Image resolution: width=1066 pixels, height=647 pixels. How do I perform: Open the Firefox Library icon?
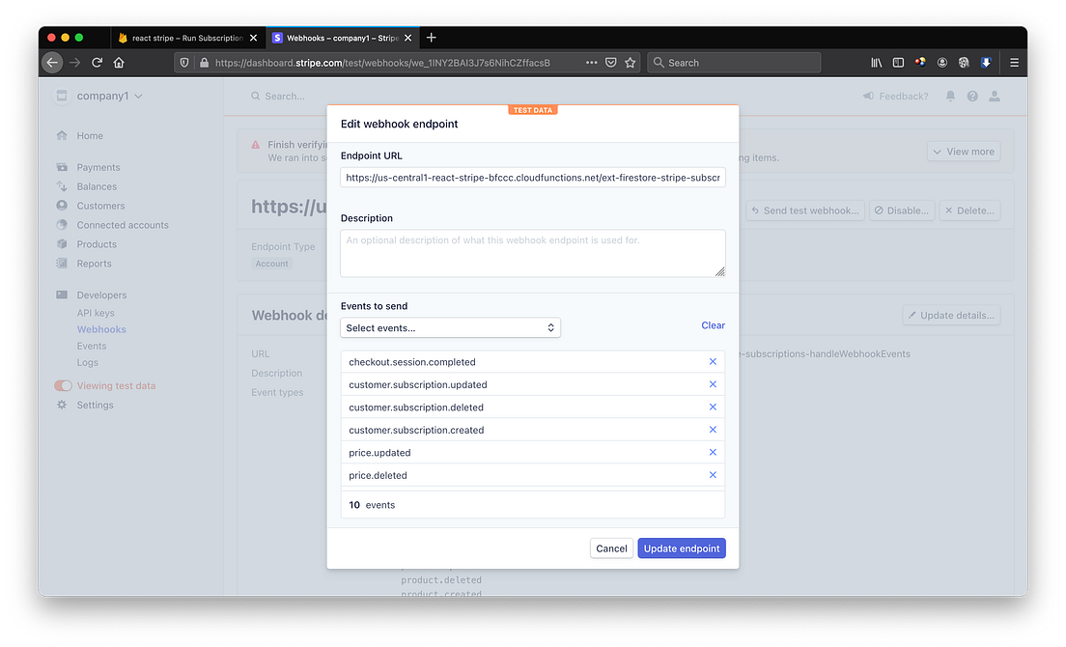coord(875,62)
